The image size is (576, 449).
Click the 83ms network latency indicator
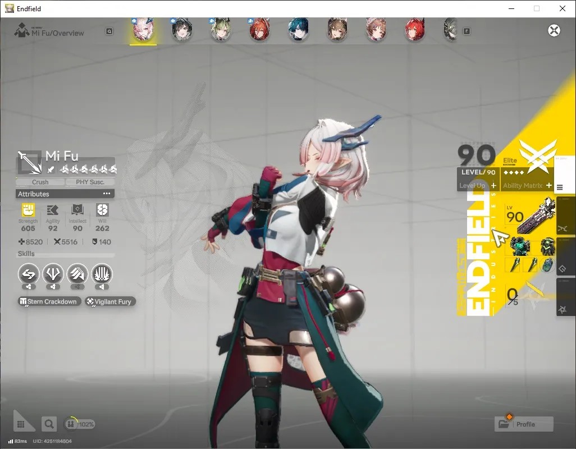[17, 441]
